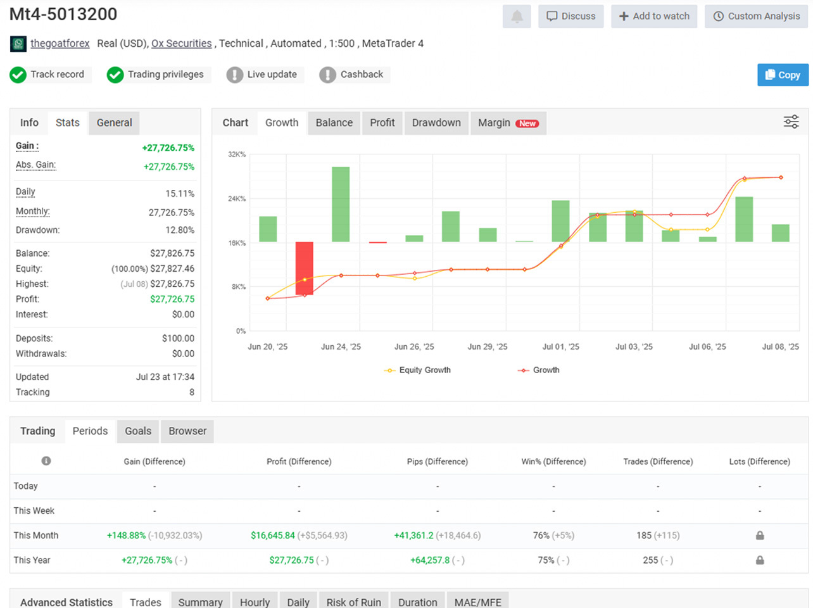Click the Live update warning icon
Image resolution: width=813 pixels, height=608 pixels.
pyautogui.click(x=234, y=75)
